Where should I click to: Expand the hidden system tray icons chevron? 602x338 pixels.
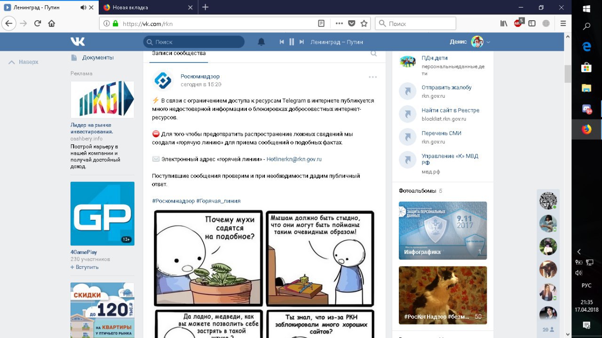579,252
